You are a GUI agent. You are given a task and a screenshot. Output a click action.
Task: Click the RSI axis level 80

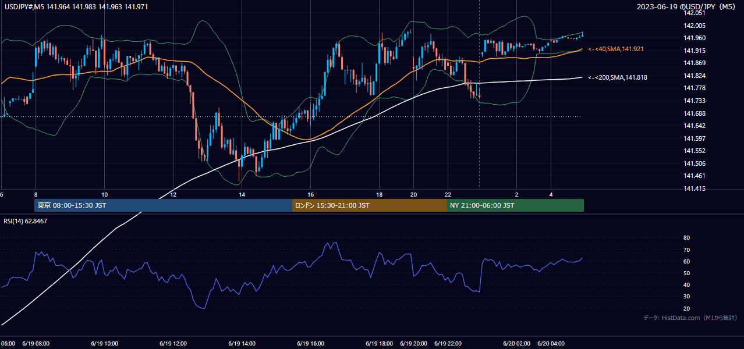coord(686,238)
